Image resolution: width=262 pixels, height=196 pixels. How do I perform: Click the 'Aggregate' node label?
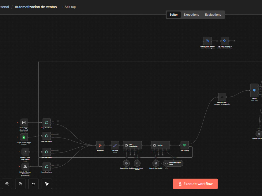[x=100, y=151]
